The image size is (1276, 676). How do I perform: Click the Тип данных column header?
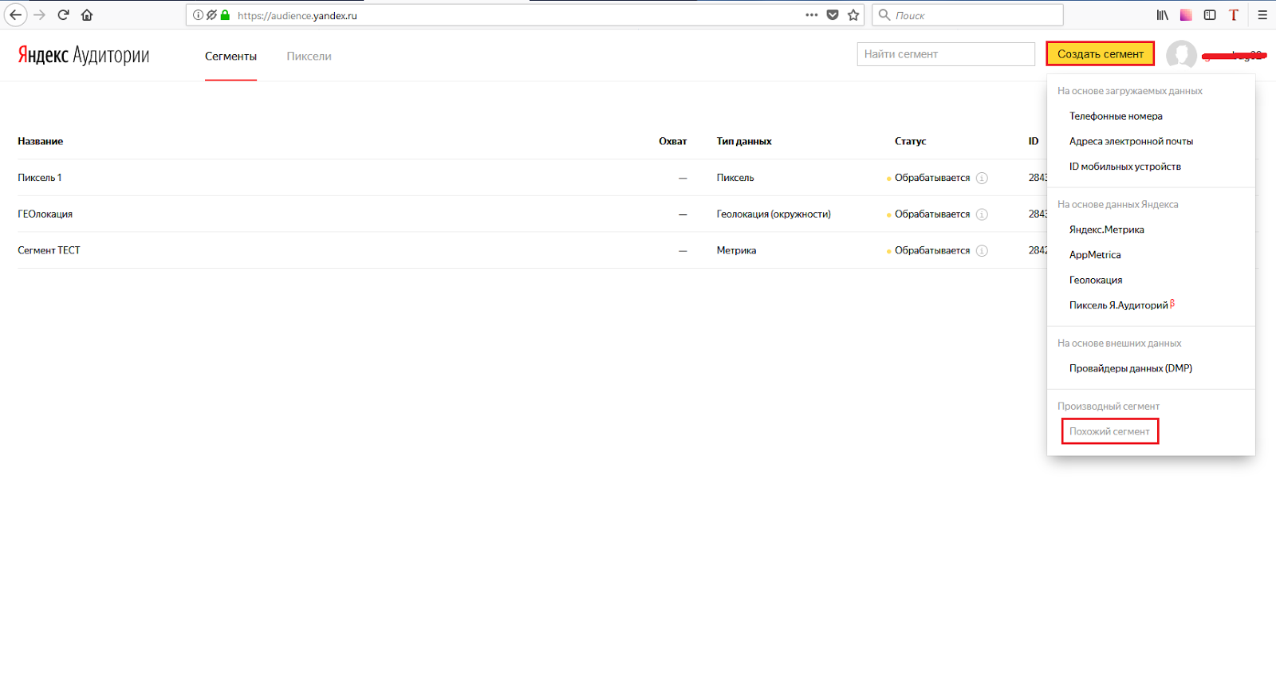point(744,141)
